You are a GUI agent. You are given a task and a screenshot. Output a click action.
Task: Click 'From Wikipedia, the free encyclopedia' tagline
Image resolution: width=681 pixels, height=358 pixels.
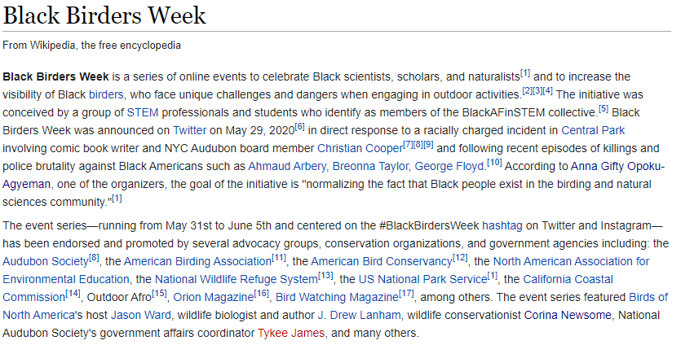pyautogui.click(x=91, y=46)
